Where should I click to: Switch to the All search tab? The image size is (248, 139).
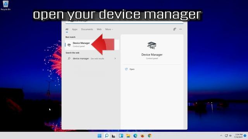click(67, 29)
